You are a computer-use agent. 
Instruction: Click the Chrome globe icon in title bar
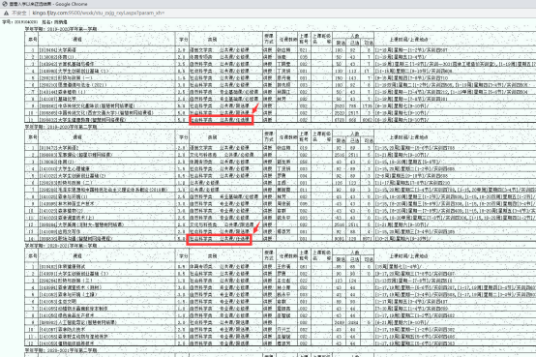click(x=5, y=4)
